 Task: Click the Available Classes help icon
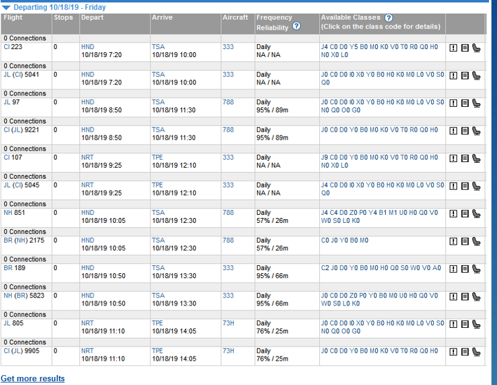coord(389,18)
